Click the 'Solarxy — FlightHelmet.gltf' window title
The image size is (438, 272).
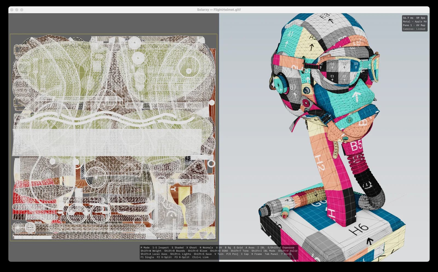(219, 10)
